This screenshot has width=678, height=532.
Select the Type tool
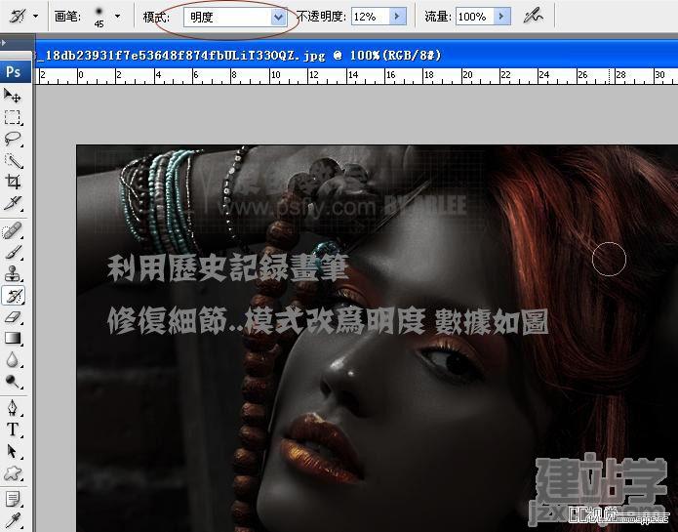pos(13,430)
